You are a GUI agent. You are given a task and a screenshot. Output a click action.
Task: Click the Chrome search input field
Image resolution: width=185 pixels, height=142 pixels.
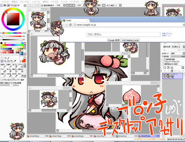tap(123, 35)
